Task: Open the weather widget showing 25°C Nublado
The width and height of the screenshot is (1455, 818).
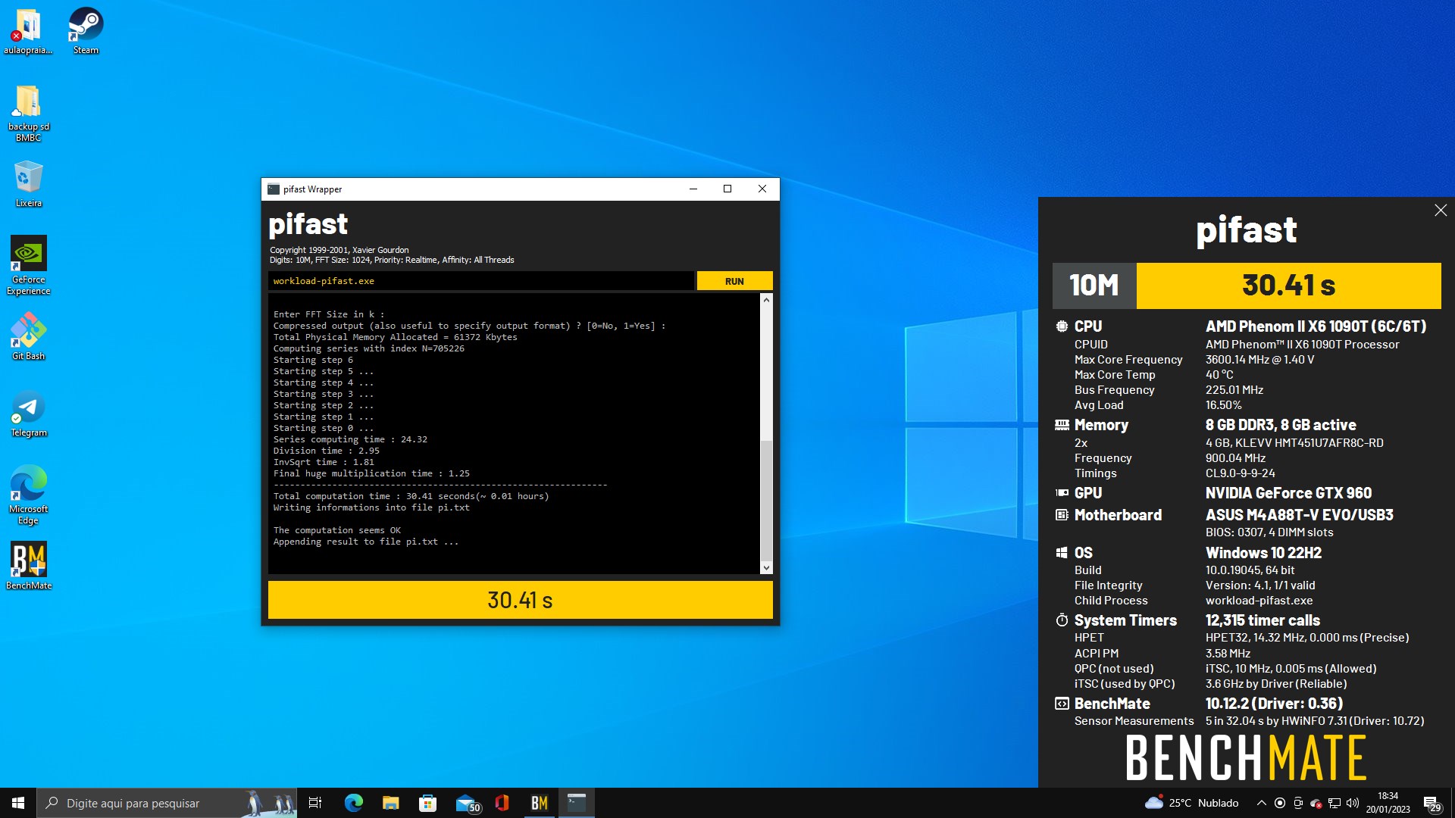Action: pyautogui.click(x=1192, y=803)
